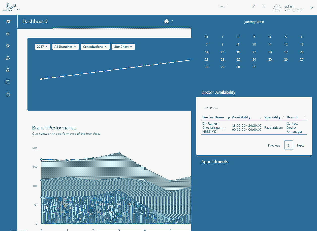Click the Previous page button
Image resolution: width=317 pixels, height=231 pixels.
tap(274, 146)
